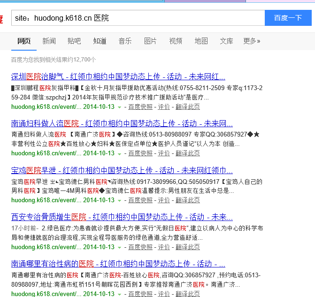Click green URL of 西安专治骨质增生医院 result
Screen dimensions: 315x297
point(46,247)
